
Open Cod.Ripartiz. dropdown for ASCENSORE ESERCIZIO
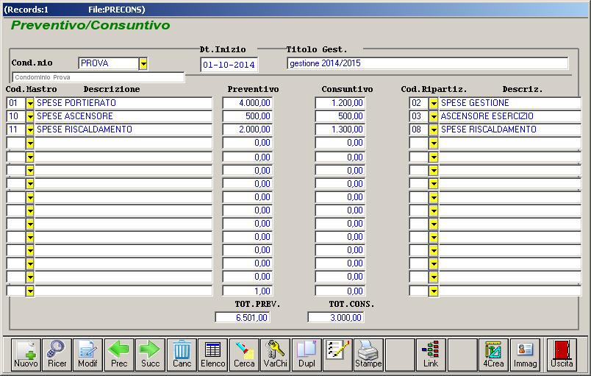[x=434, y=116]
